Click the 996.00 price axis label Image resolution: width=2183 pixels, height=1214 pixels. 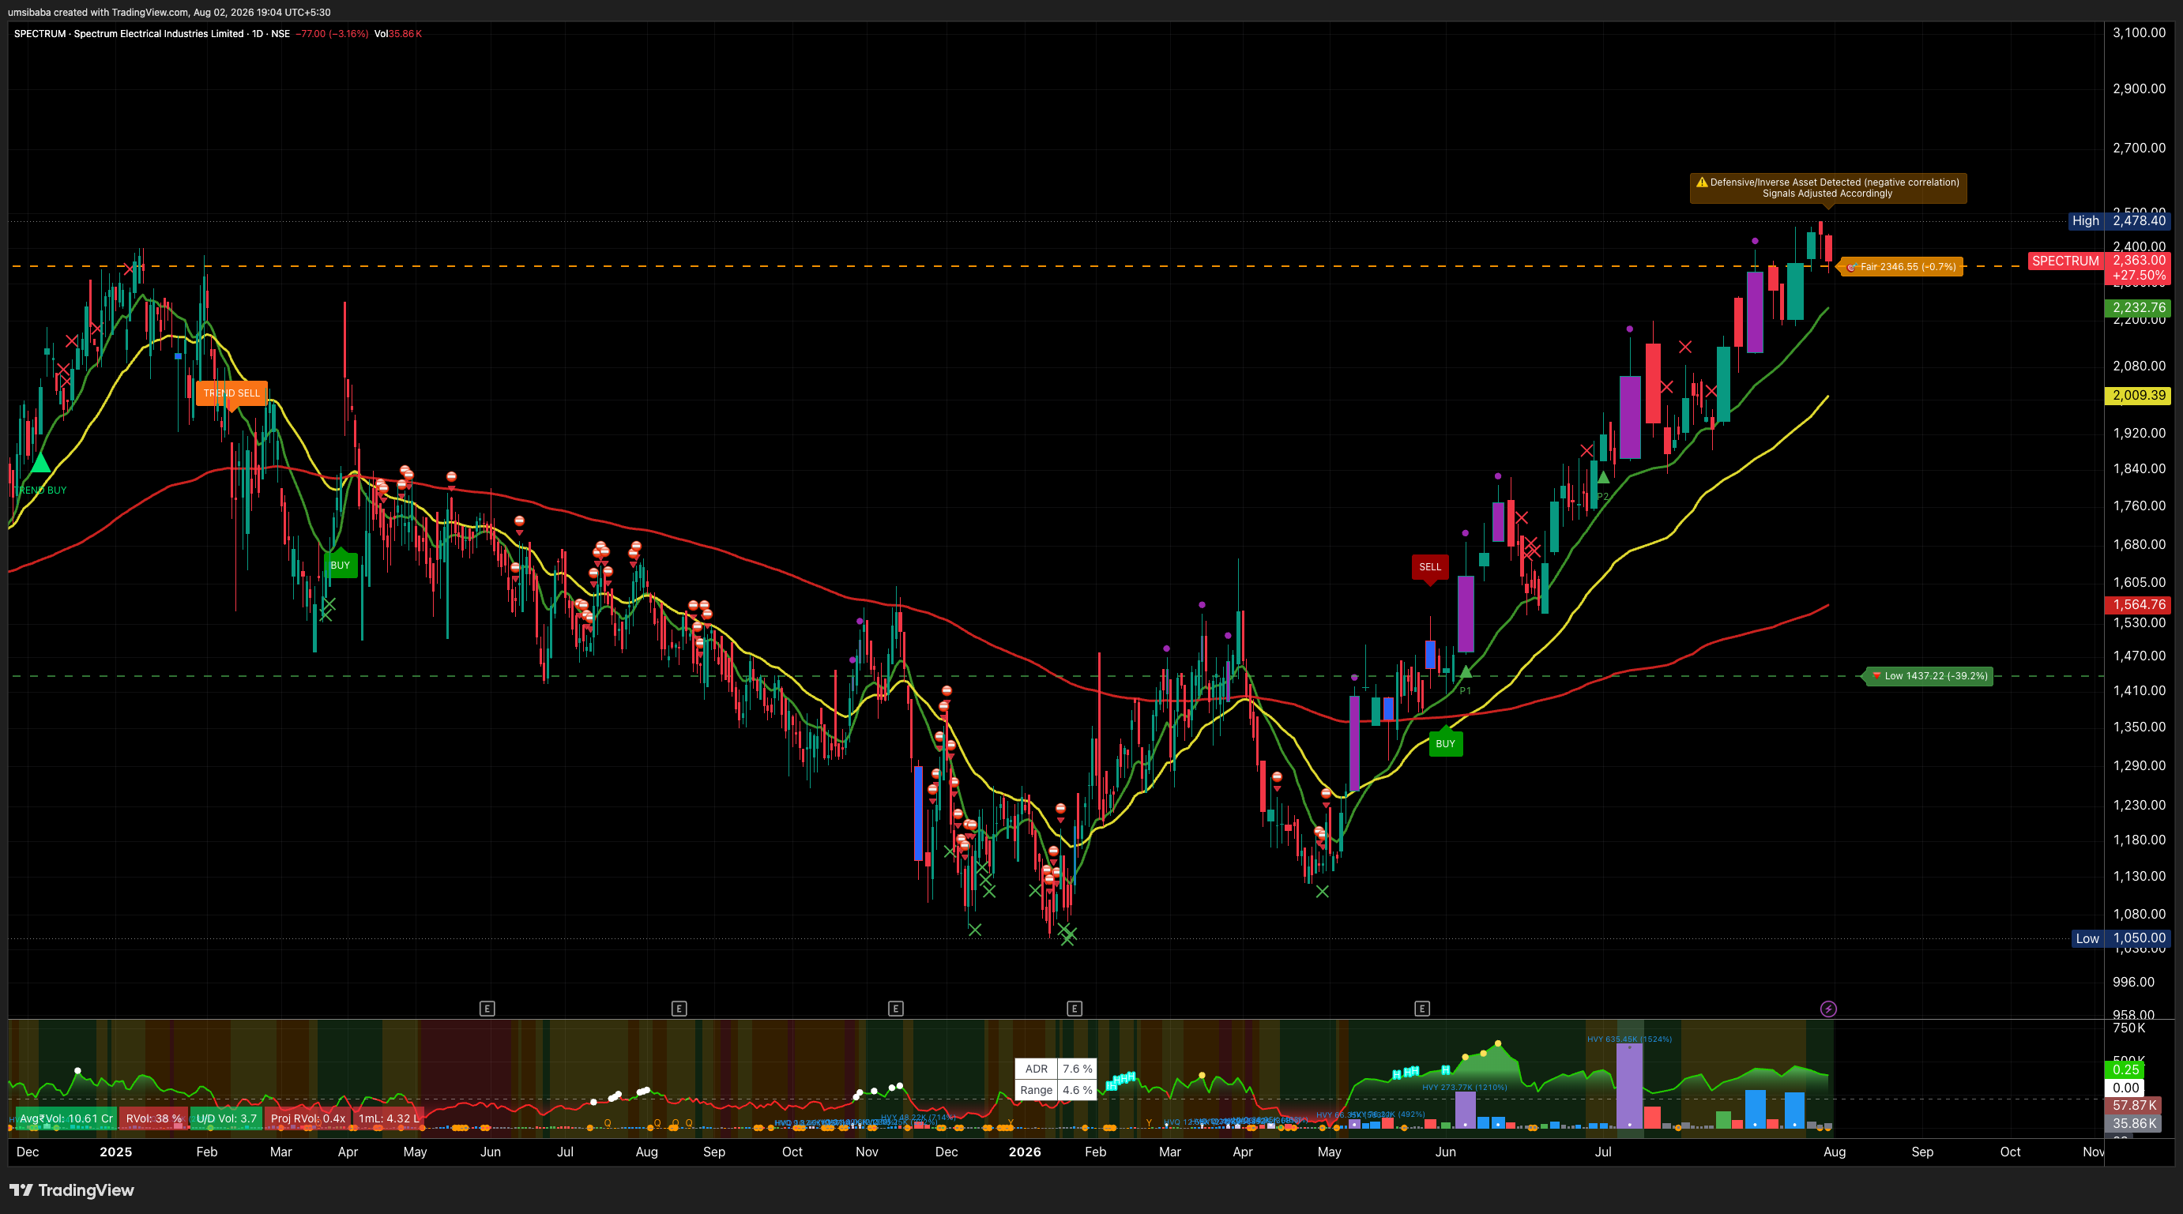point(2133,982)
